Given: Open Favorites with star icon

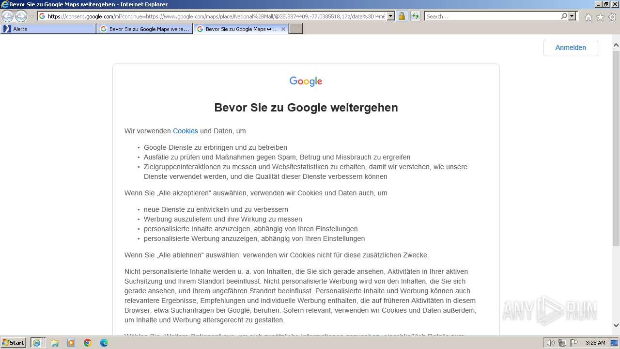Looking at the screenshot, I should pos(600,17).
